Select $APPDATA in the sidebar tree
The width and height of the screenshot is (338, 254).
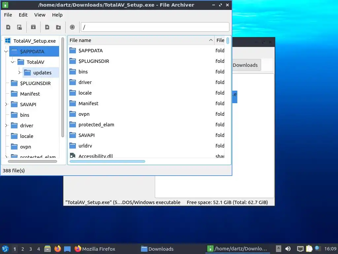[34, 51]
